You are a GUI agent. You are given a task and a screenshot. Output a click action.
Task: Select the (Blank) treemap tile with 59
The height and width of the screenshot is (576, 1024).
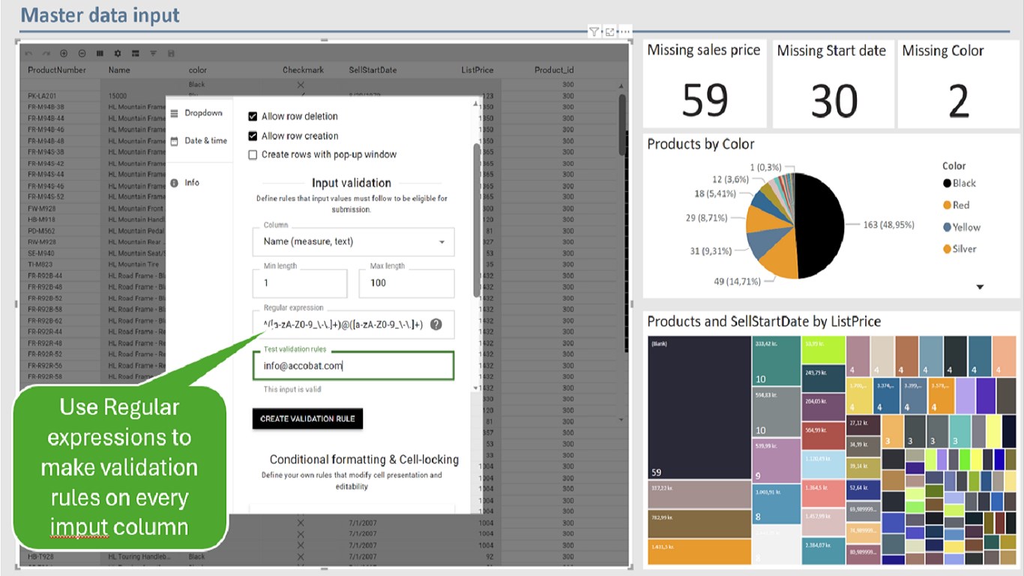pyautogui.click(x=699, y=407)
